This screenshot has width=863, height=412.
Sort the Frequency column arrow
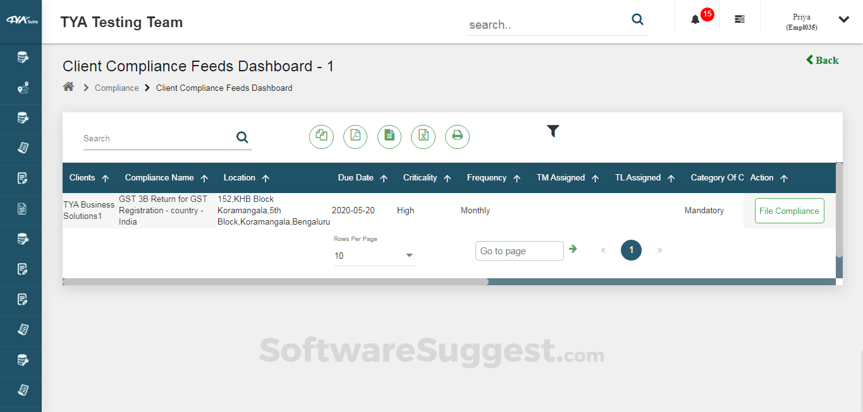pos(516,178)
